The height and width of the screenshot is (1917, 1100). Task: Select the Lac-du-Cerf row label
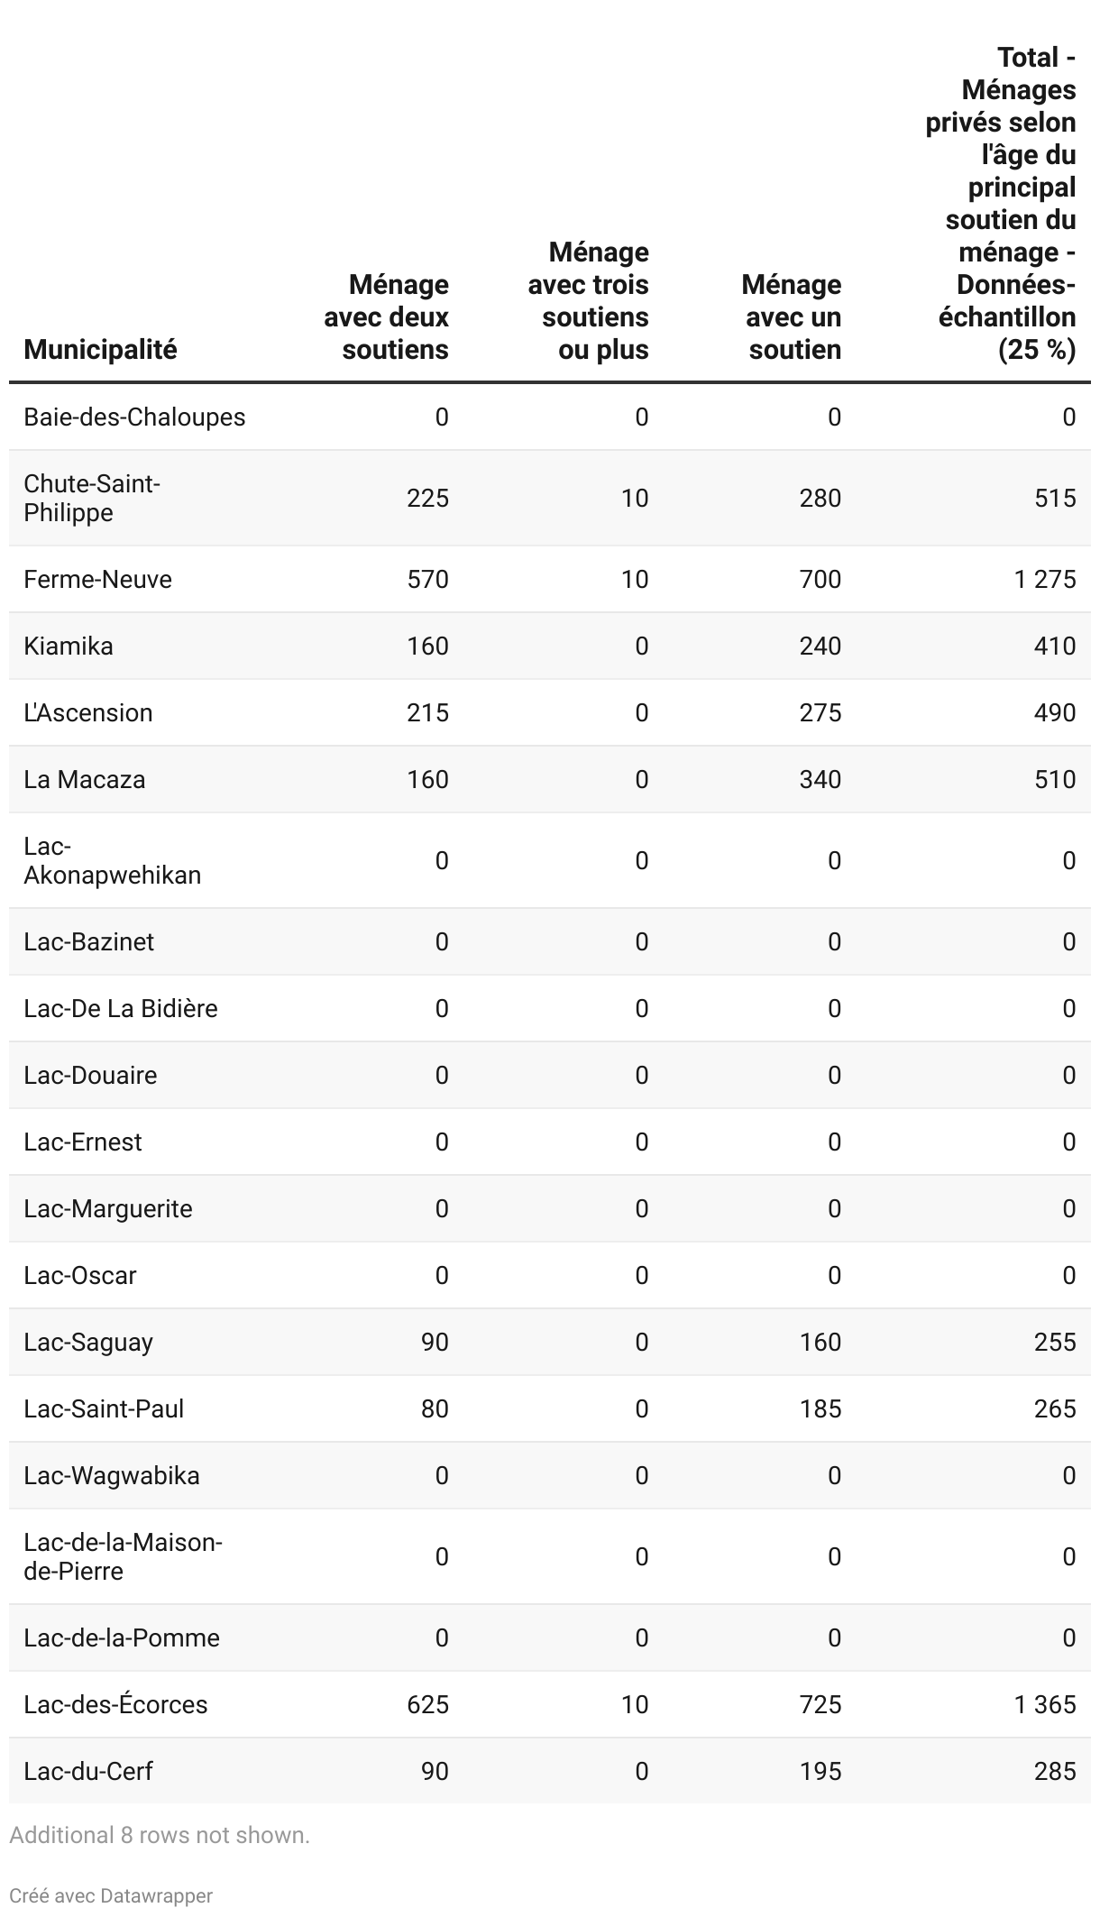click(88, 1771)
